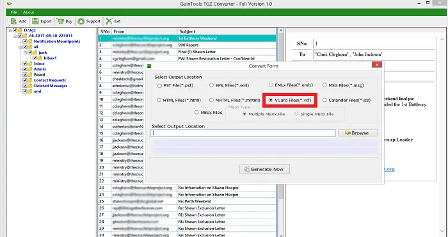Click the Export floppy-disk toolbar icon
This screenshot has height=237, width=448.
tap(35, 21)
